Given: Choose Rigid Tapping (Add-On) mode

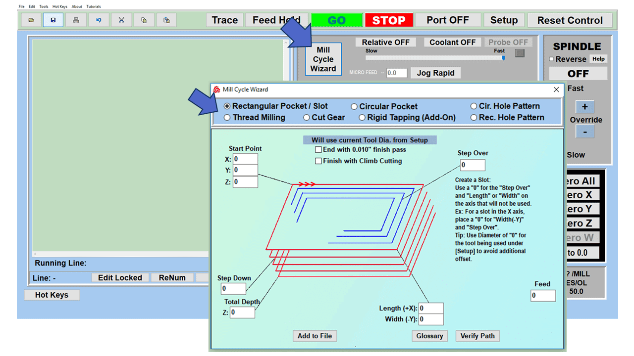Looking at the screenshot, I should (x=362, y=117).
